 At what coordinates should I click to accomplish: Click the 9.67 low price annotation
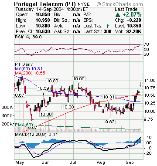click(33, 128)
